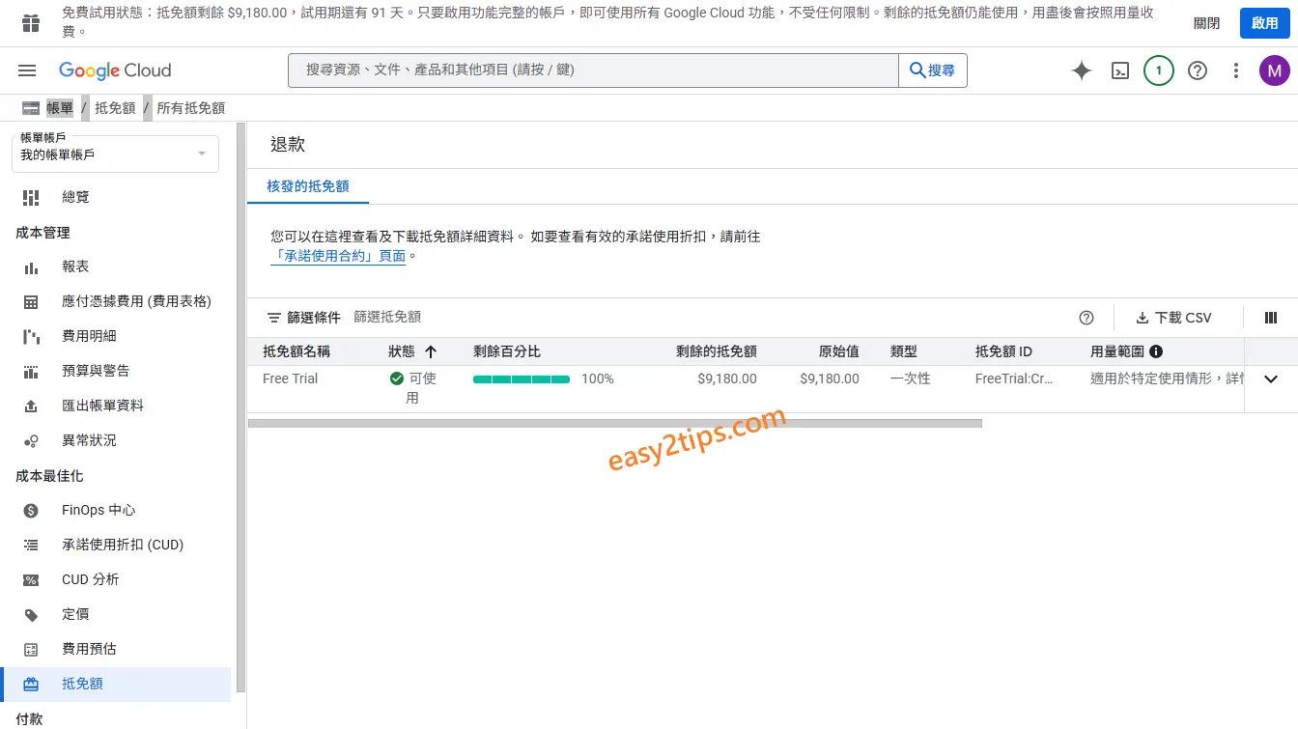Image resolution: width=1298 pixels, height=729 pixels.
Task: Click the help icon above the credits table
Action: click(1086, 317)
